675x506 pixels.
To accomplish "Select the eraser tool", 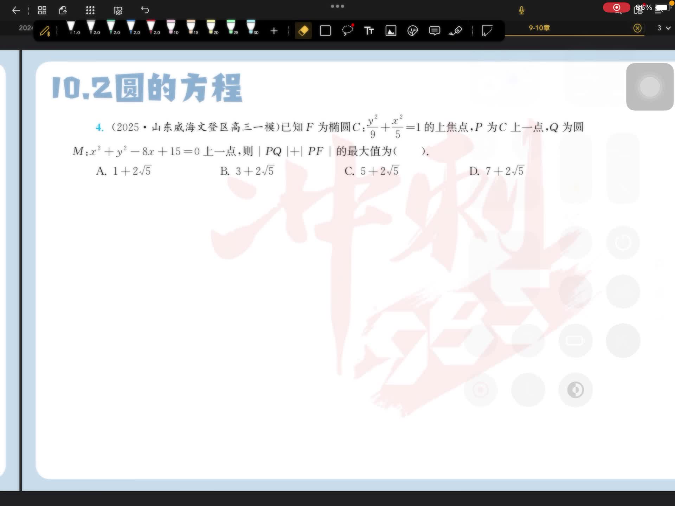I will [303, 31].
